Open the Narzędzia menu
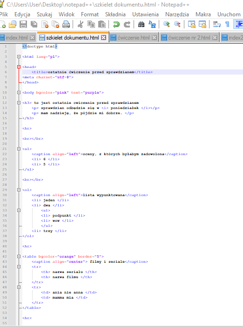The width and height of the screenshot is (243, 327). (177, 14)
